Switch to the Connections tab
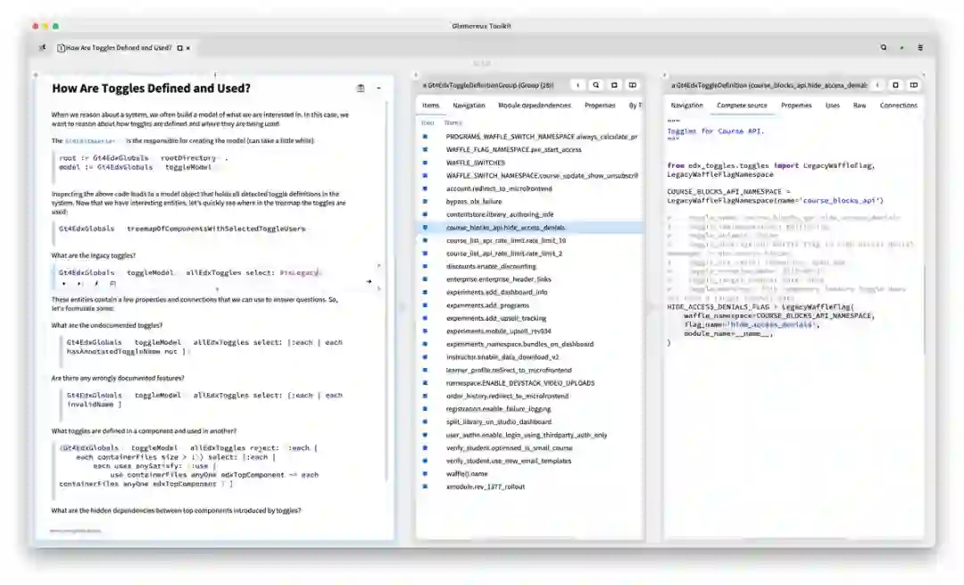Image resolution: width=964 pixels, height=585 pixels. (x=898, y=105)
